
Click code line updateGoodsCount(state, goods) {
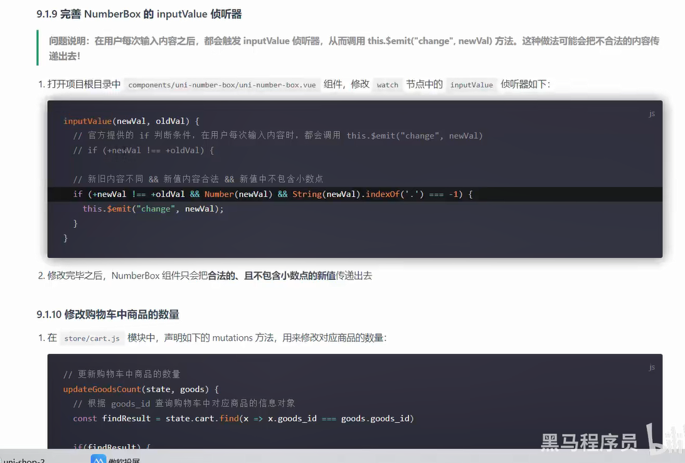(x=141, y=389)
